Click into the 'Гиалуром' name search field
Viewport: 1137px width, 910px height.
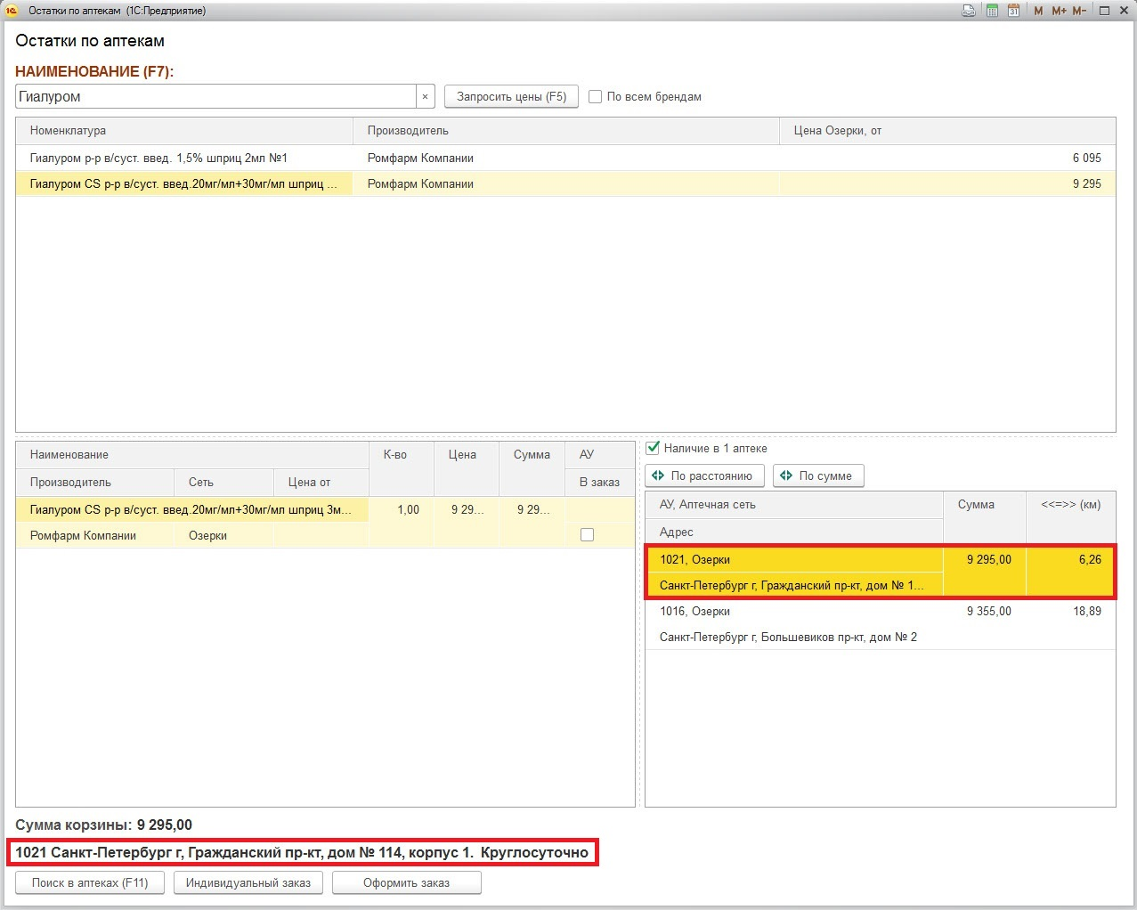pyautogui.click(x=215, y=96)
